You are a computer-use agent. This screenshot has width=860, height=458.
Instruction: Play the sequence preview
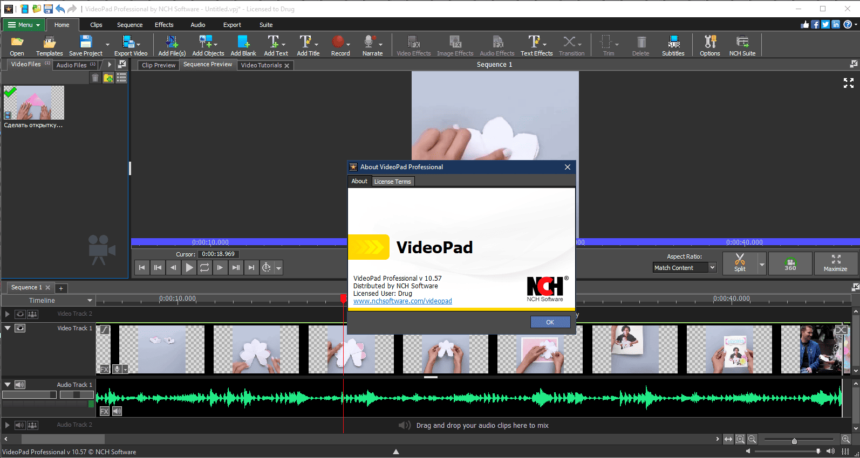pos(189,267)
